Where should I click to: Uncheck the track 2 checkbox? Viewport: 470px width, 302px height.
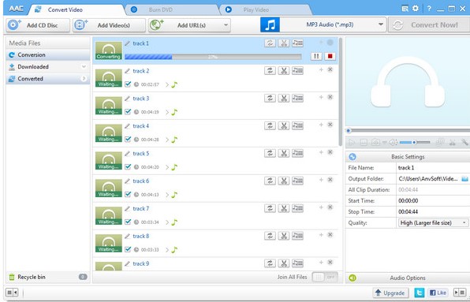pos(128,84)
